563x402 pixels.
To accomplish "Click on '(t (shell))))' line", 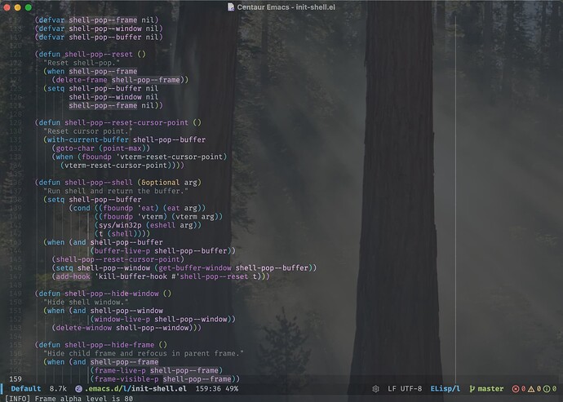I will 122,234.
